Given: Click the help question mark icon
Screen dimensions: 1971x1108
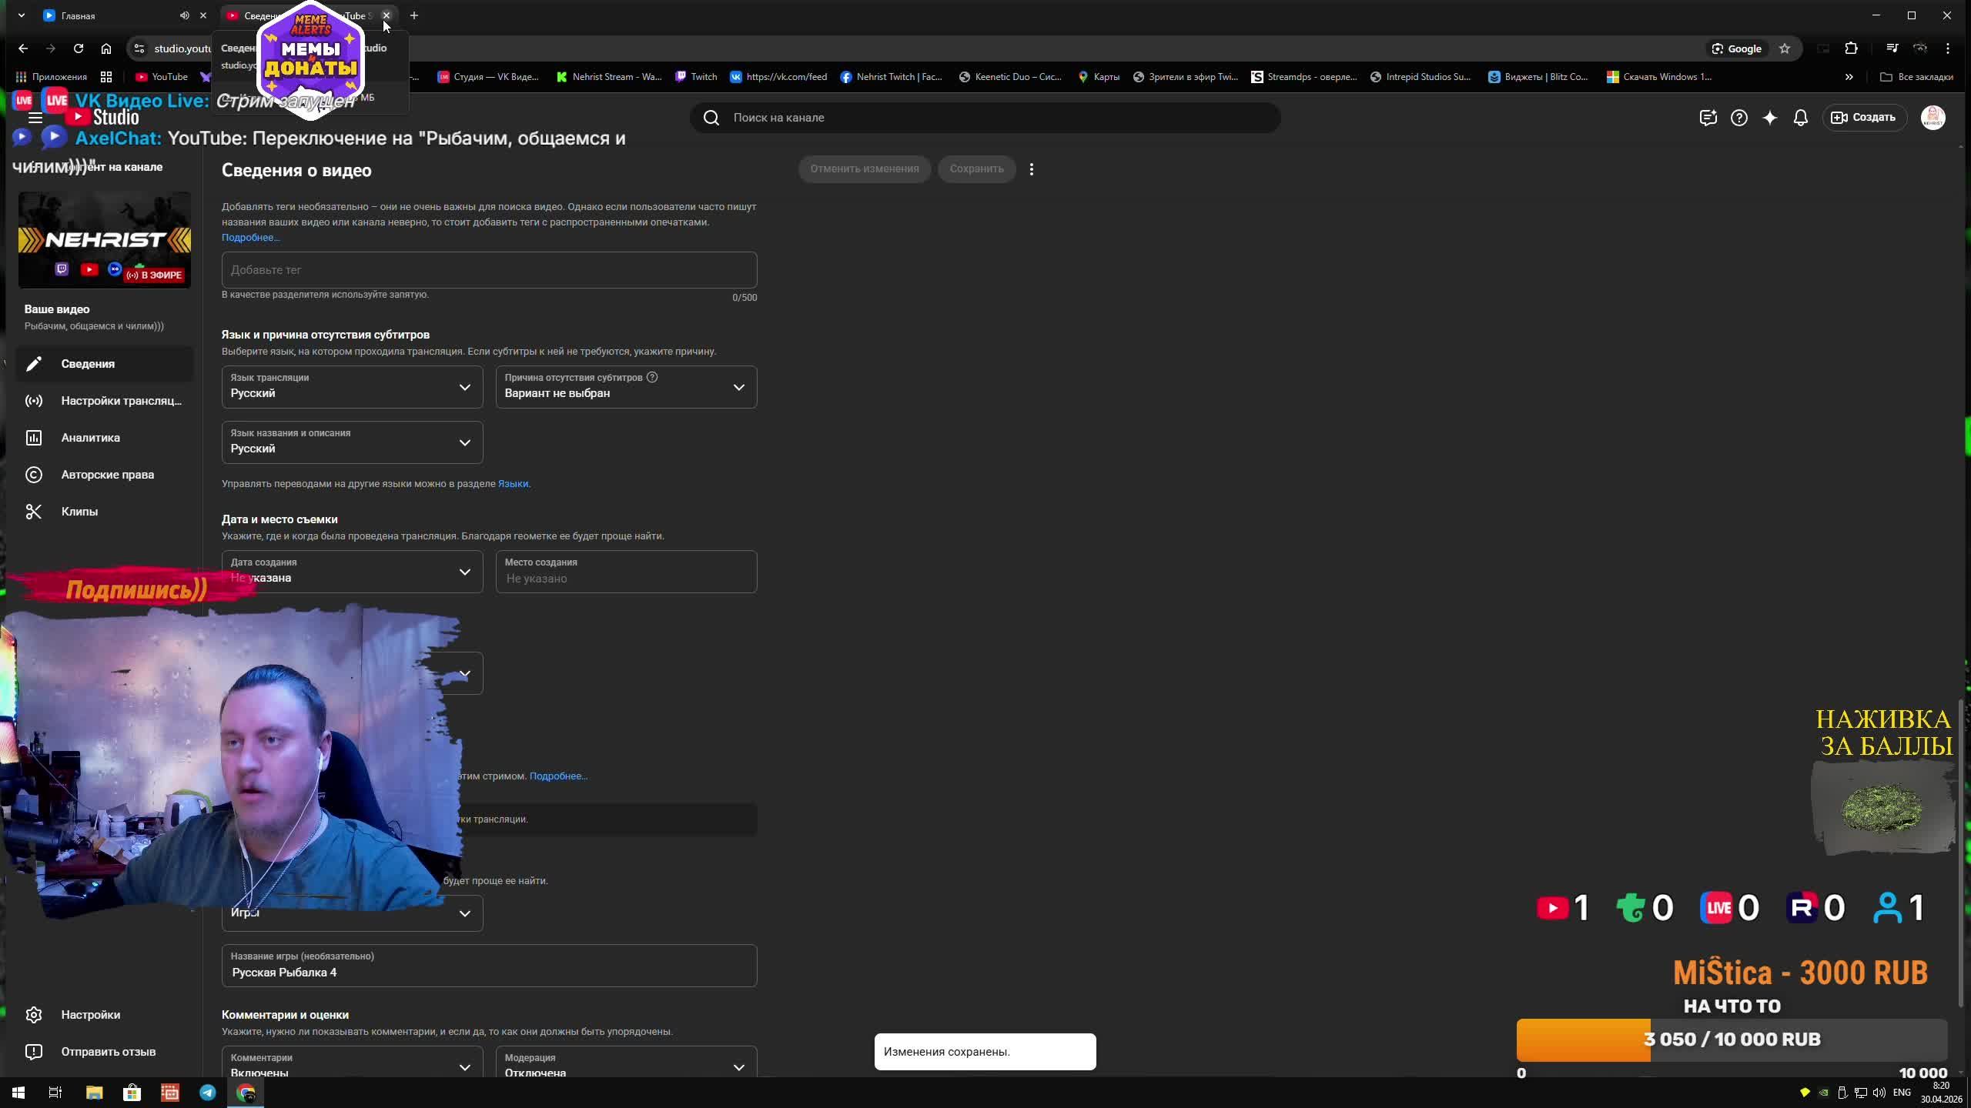Looking at the screenshot, I should [1738, 118].
